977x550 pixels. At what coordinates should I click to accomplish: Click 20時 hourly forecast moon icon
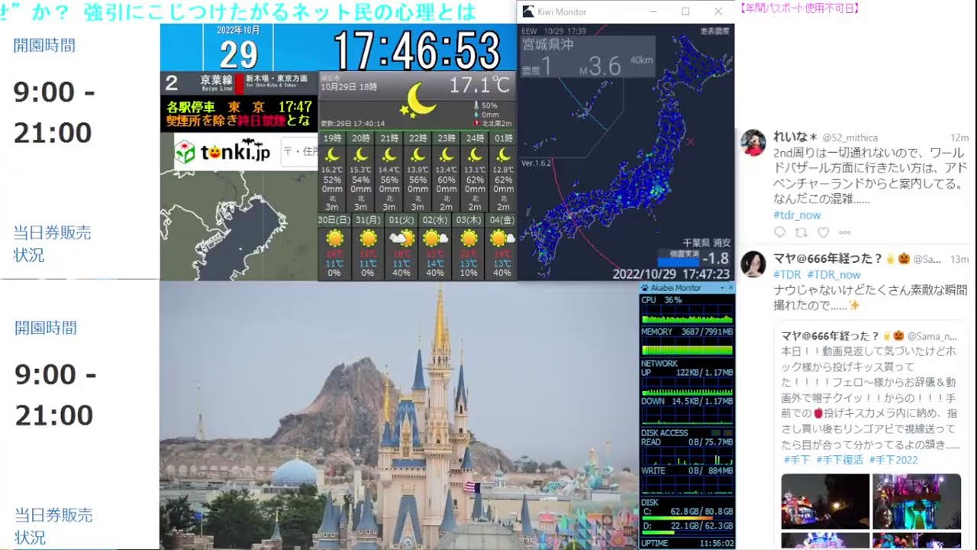(361, 155)
